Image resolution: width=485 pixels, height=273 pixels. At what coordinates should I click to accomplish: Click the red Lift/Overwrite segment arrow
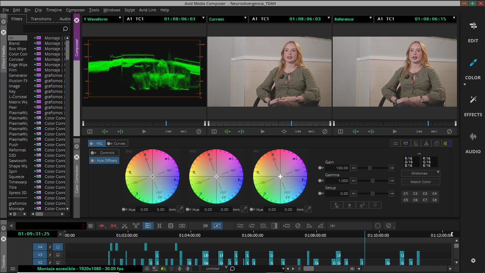click(102, 226)
